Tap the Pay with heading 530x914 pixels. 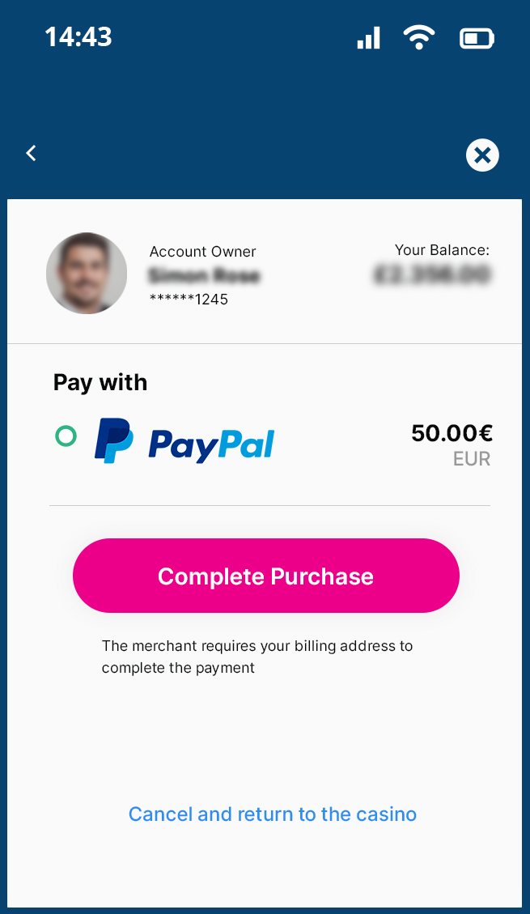point(100,382)
